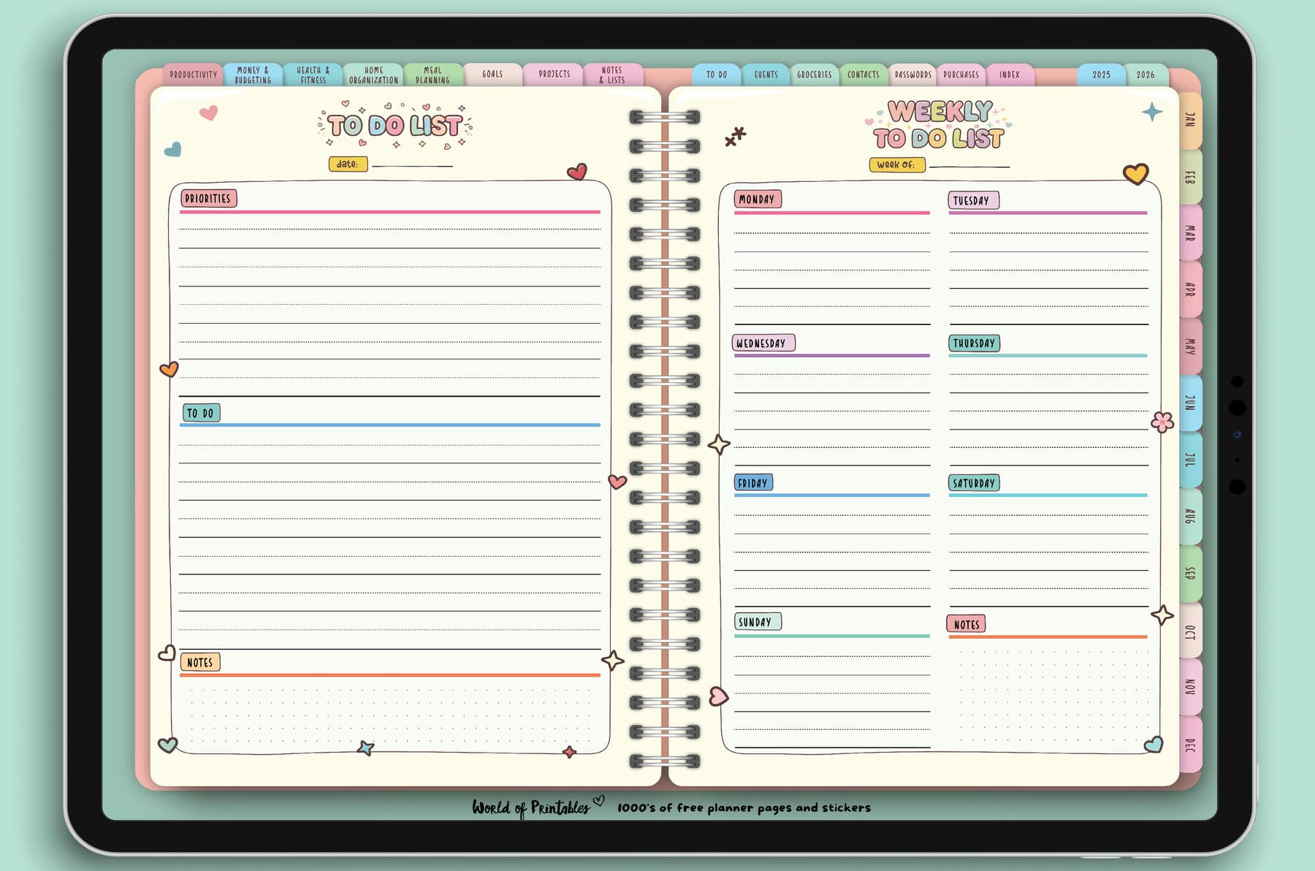Click the pink heart sticker near top left
Viewport: 1315px width, 871px height.
[x=207, y=114]
